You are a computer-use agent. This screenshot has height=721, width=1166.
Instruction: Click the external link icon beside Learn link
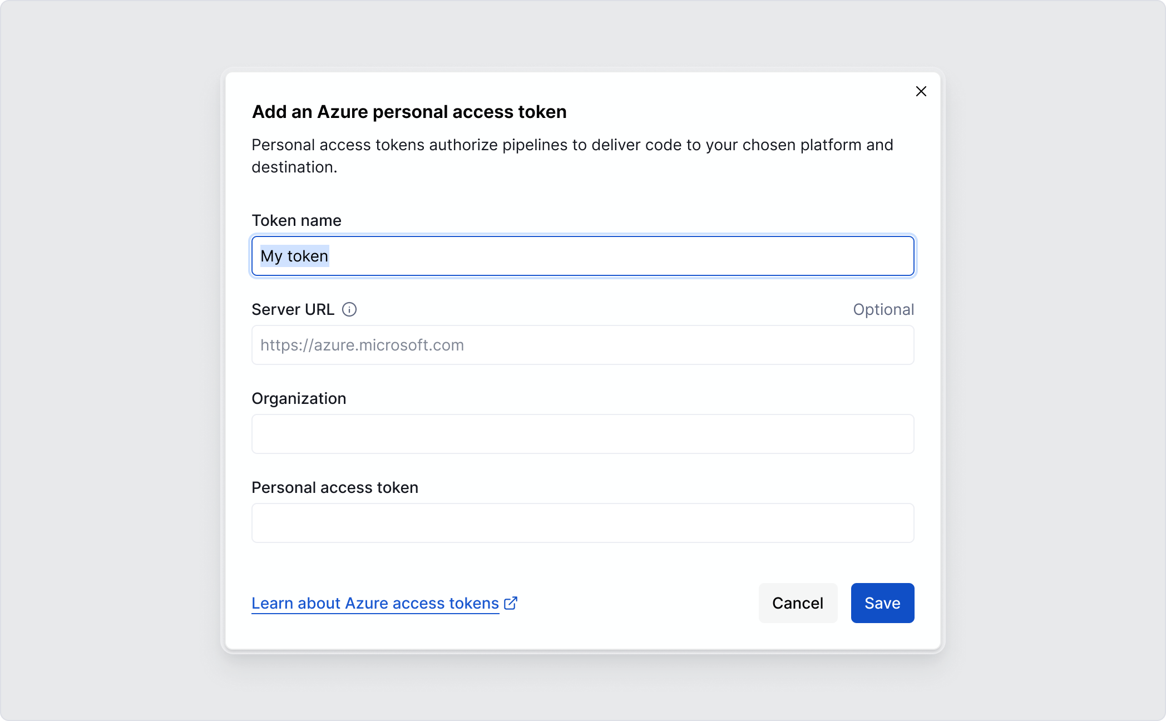[x=511, y=603]
